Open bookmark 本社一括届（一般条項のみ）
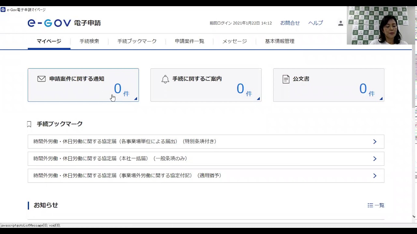Screen dimensions: 417x234 [206, 159]
